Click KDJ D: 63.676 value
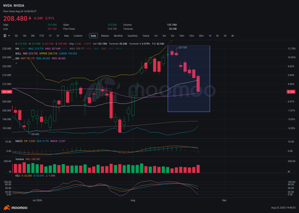This screenshot has width=299, height=213. [x=39, y=176]
